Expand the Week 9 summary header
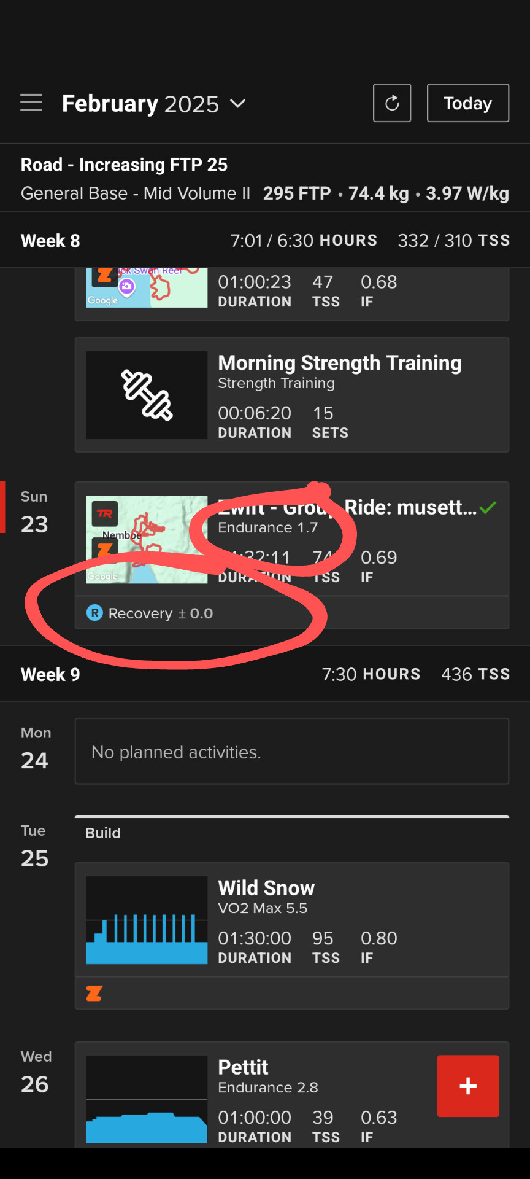The width and height of the screenshot is (530, 1179). pos(264,674)
